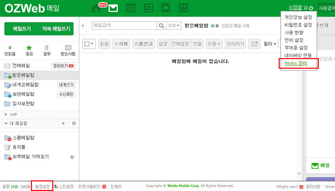Tick the select-all mail checkbox
The height and width of the screenshot is (191, 335).
pos(87,44)
